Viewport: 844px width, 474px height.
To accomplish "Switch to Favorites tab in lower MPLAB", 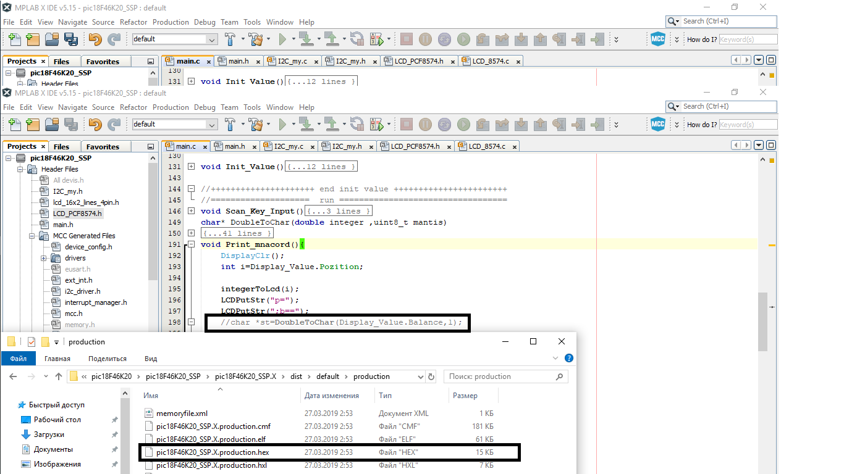I will tap(103, 147).
